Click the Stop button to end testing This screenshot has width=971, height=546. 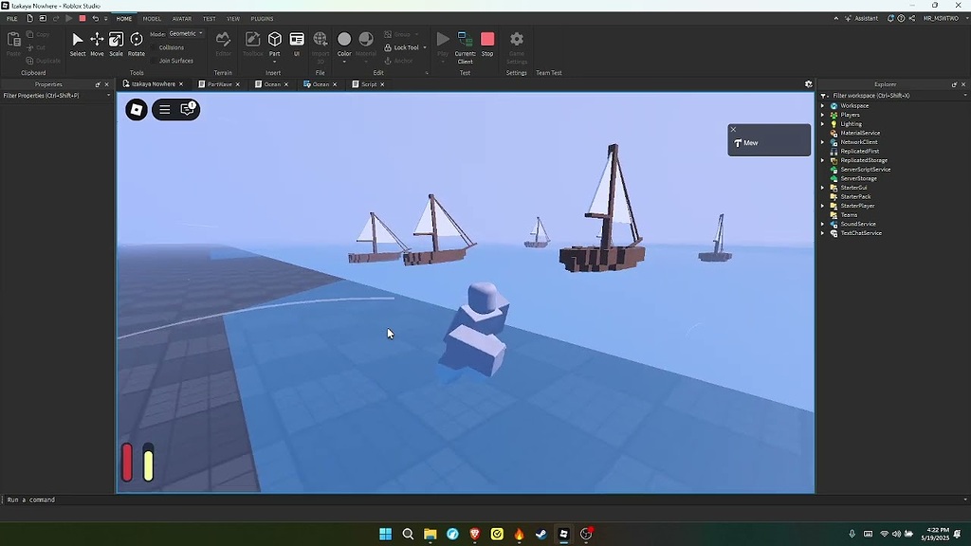[x=486, y=41]
